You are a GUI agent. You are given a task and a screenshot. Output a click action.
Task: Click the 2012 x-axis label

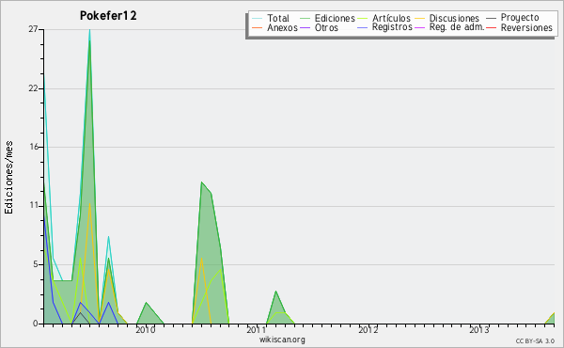(x=368, y=329)
